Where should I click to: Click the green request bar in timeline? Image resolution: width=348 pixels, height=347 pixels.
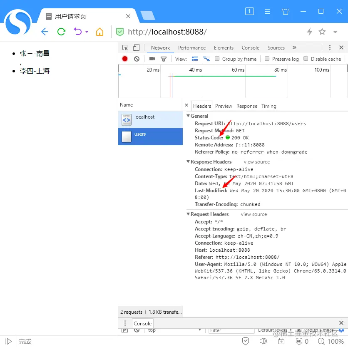(x=225, y=76)
